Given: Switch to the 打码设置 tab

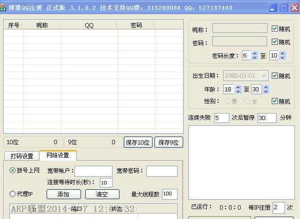Looking at the screenshot, I should click(22, 156).
